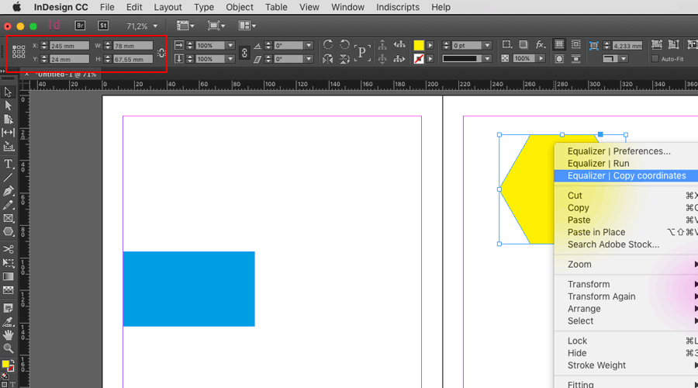Open the Indiscripts menu
Image resolution: width=698 pixels, height=388 pixels.
[397, 7]
